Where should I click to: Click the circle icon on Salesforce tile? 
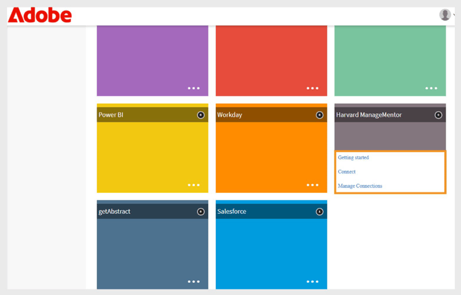tap(320, 211)
